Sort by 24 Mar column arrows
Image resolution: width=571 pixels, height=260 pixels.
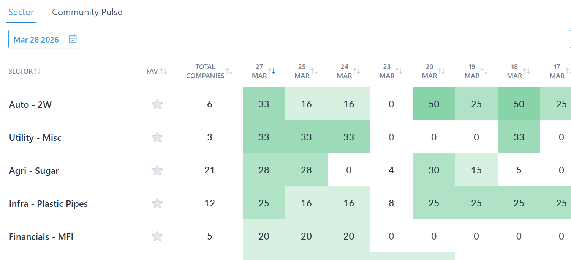(x=357, y=71)
